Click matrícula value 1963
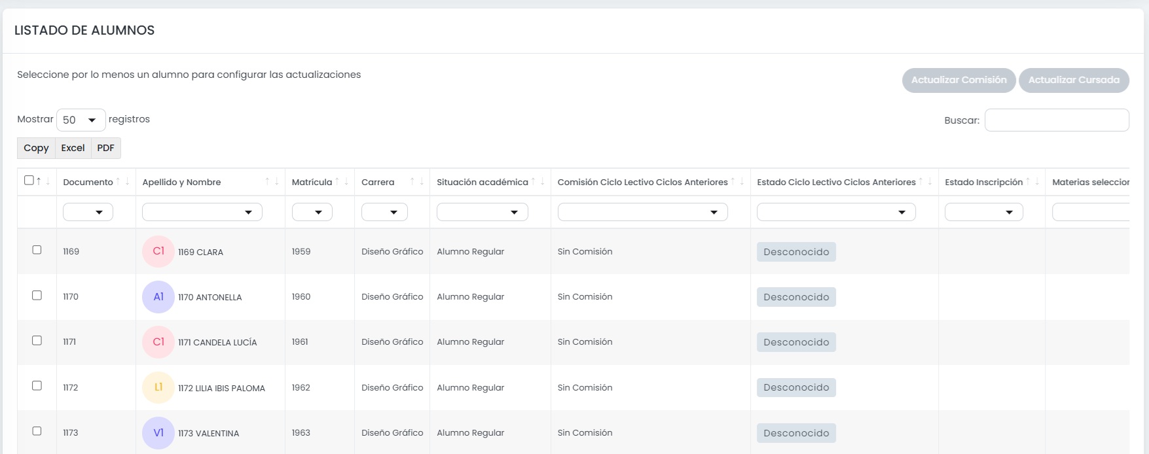The width and height of the screenshot is (1149, 454). click(301, 432)
